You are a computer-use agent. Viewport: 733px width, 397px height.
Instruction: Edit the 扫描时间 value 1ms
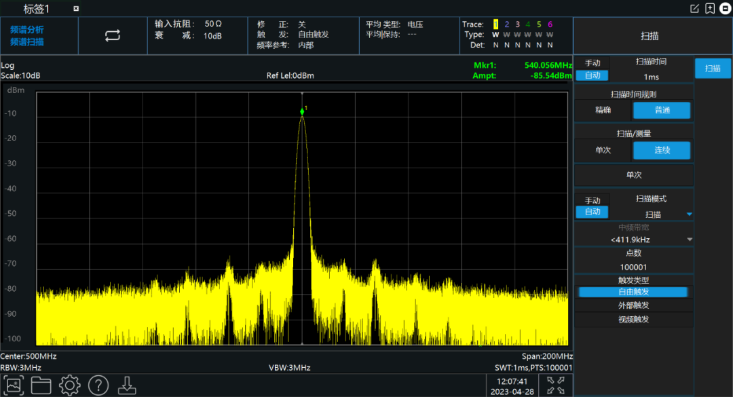coord(651,77)
